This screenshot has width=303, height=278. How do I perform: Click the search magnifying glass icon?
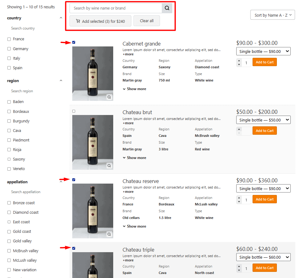[x=167, y=8]
